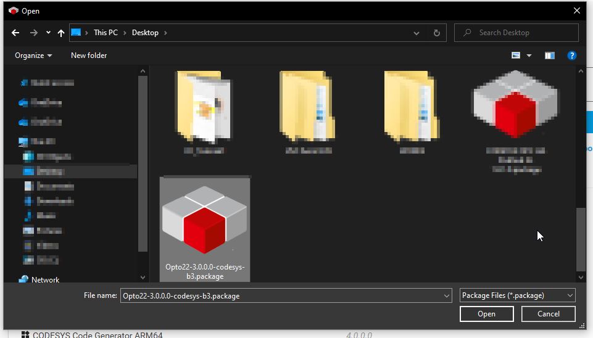Select Quick access star item in sidebar
Viewport: 593px width, 338px height.
point(48,83)
